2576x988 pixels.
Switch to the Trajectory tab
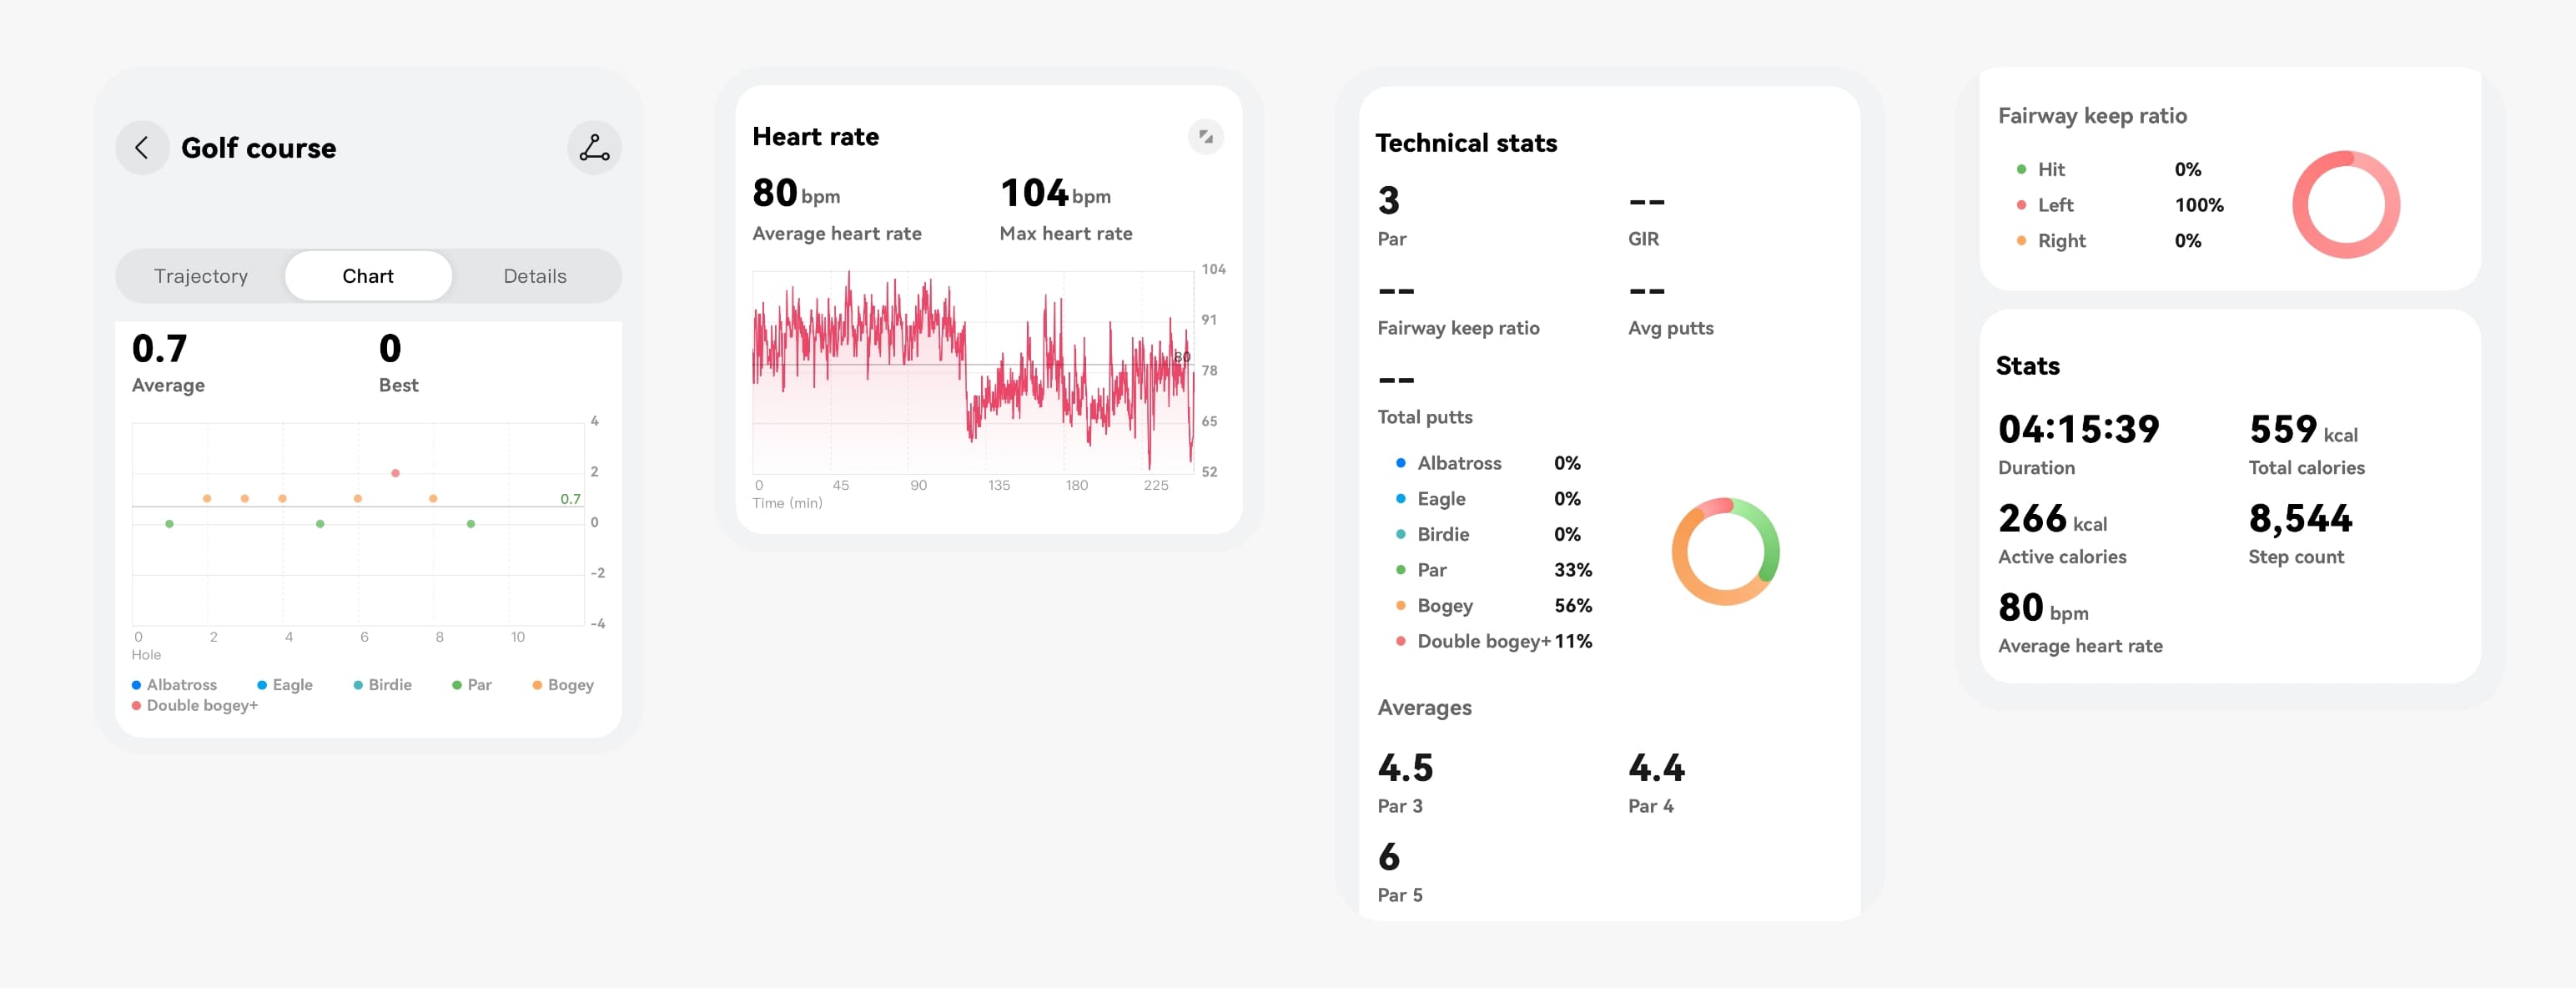[201, 276]
